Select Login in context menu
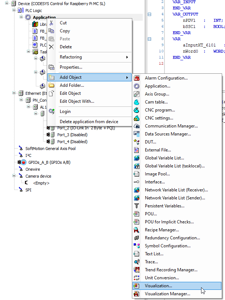 pyautogui.click(x=89, y=112)
